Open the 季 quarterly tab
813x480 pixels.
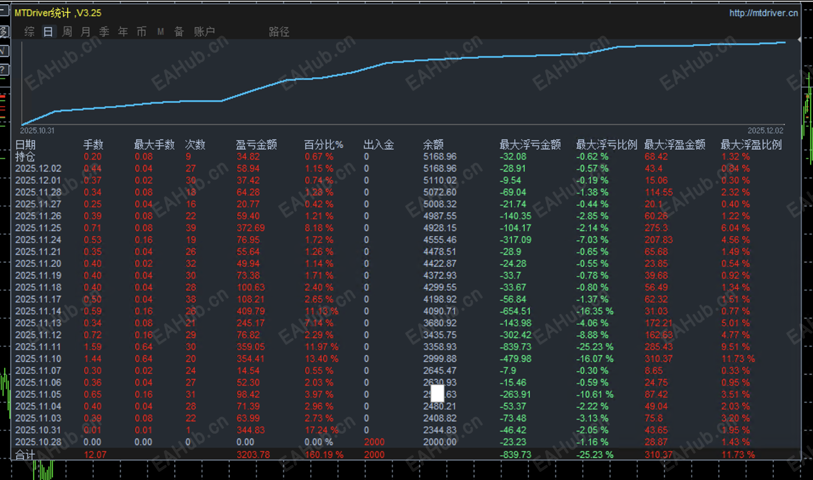(x=104, y=31)
